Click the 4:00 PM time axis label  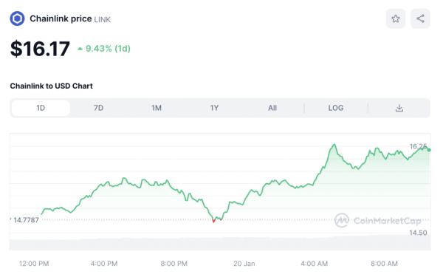click(104, 264)
